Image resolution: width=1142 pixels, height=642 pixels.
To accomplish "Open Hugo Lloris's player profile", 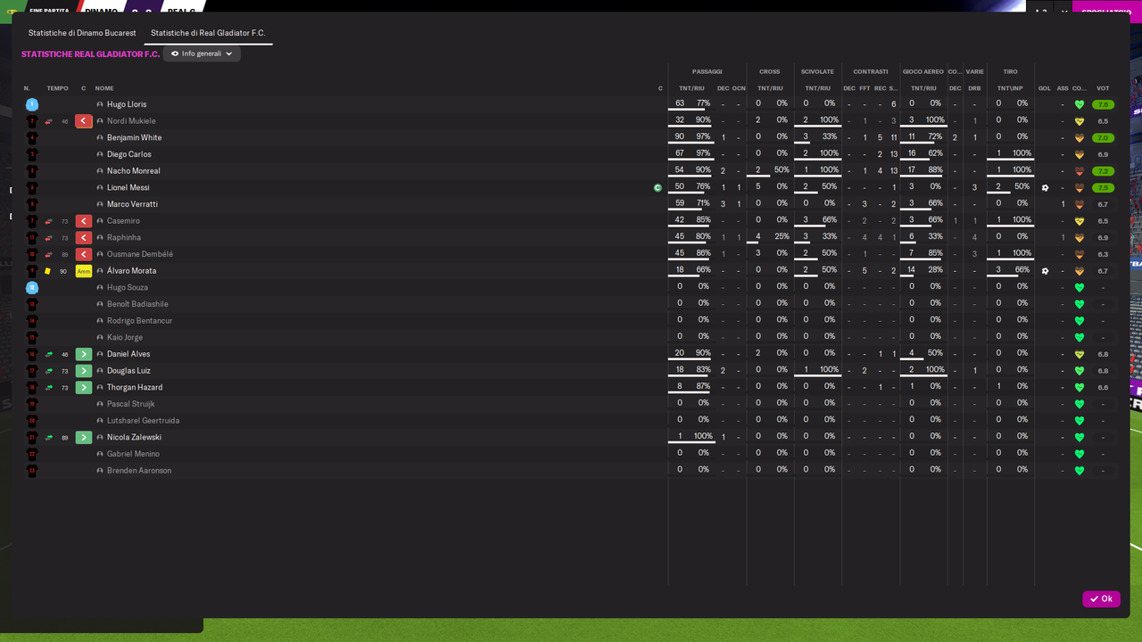I will pos(127,104).
